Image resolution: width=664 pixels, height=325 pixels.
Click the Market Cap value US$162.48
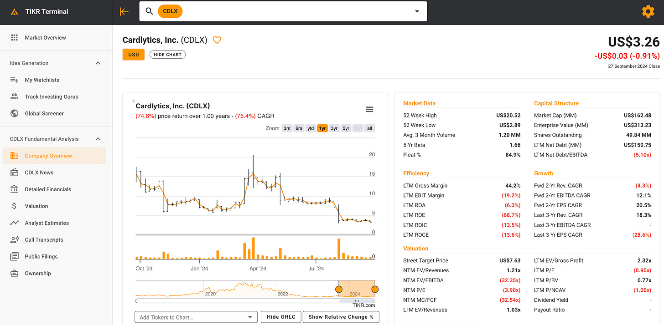pos(638,116)
